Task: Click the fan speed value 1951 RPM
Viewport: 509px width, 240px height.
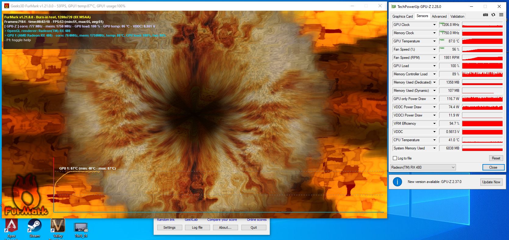Action: 451,58
